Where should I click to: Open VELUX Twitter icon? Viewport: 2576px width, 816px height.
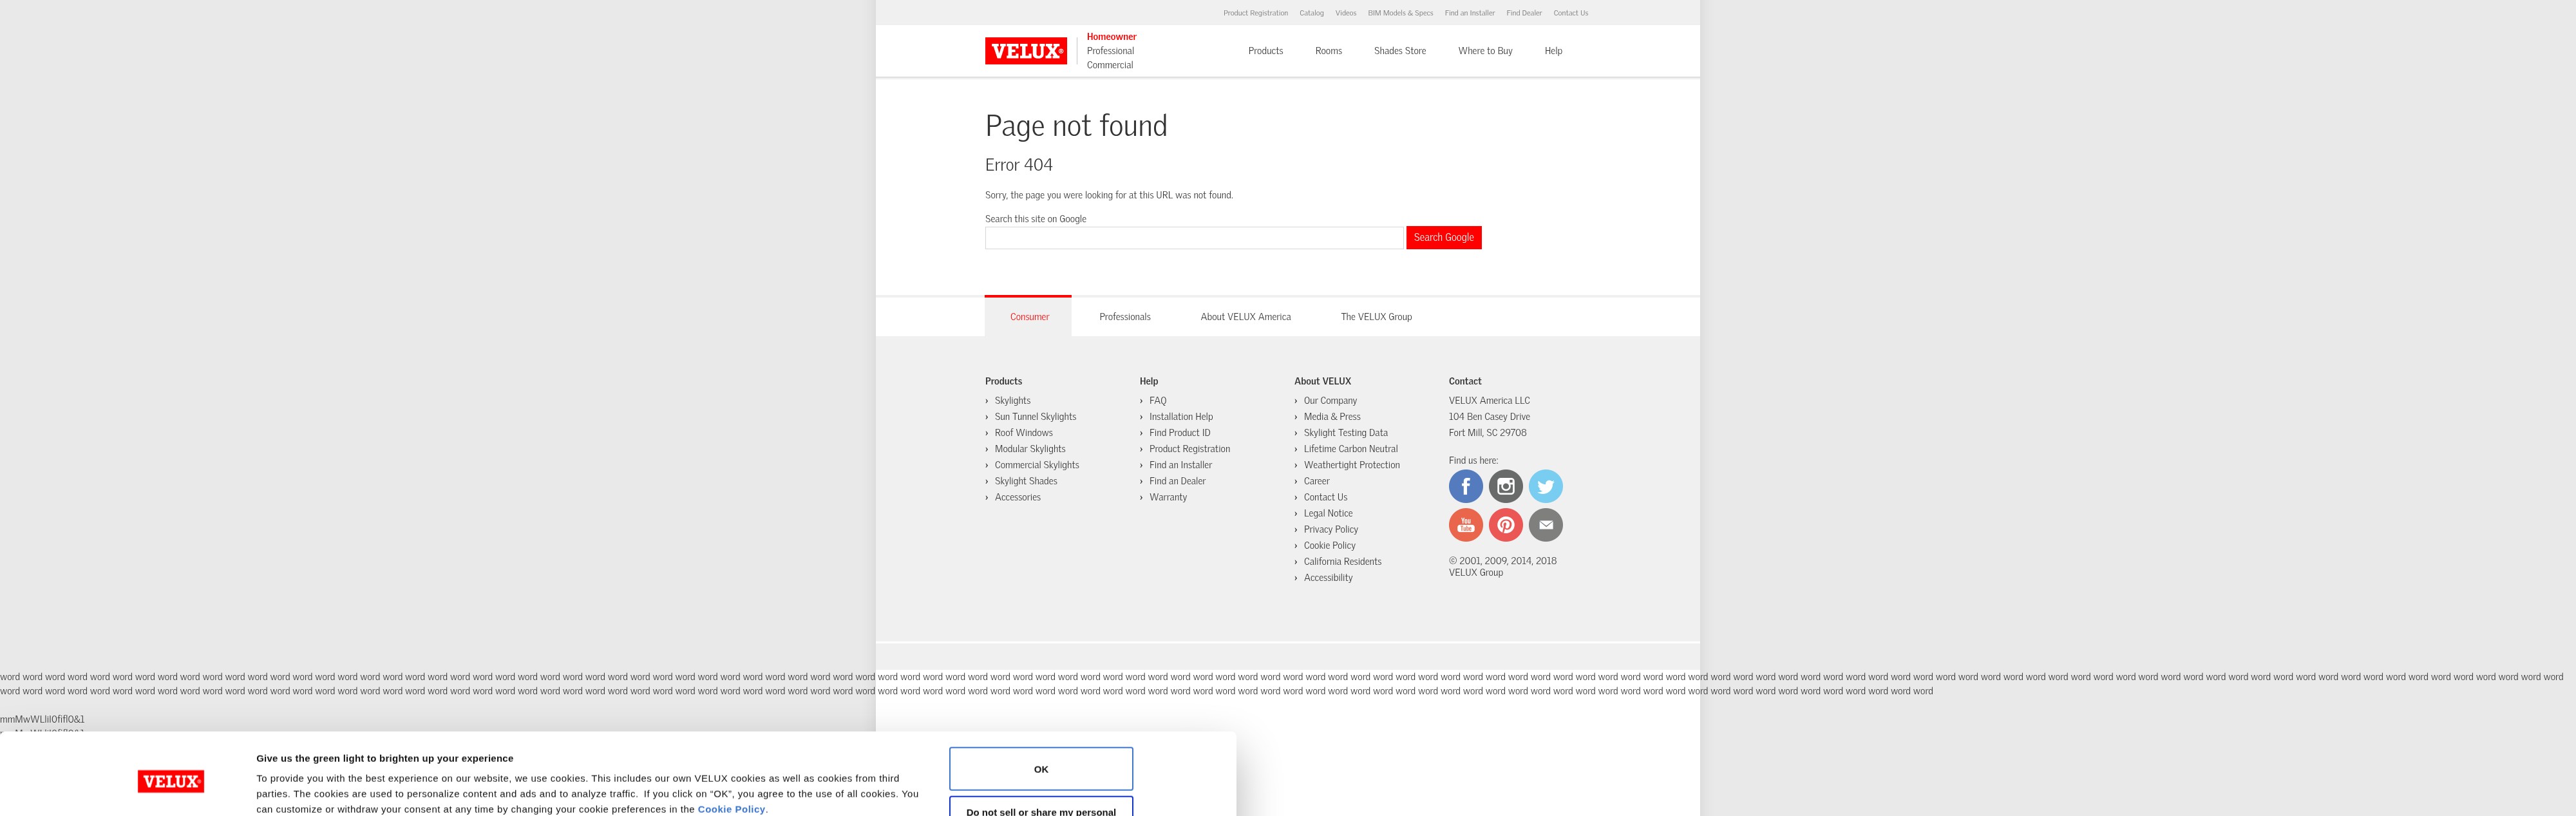1545,486
